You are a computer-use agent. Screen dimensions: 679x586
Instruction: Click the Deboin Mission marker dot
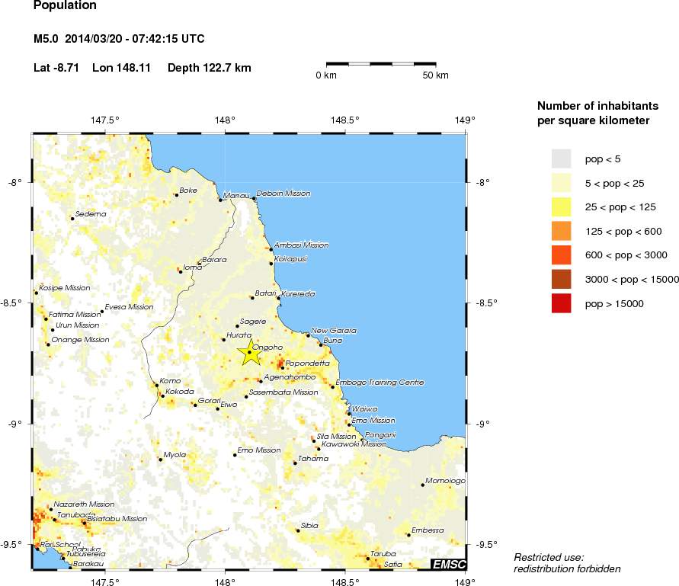click(254, 198)
